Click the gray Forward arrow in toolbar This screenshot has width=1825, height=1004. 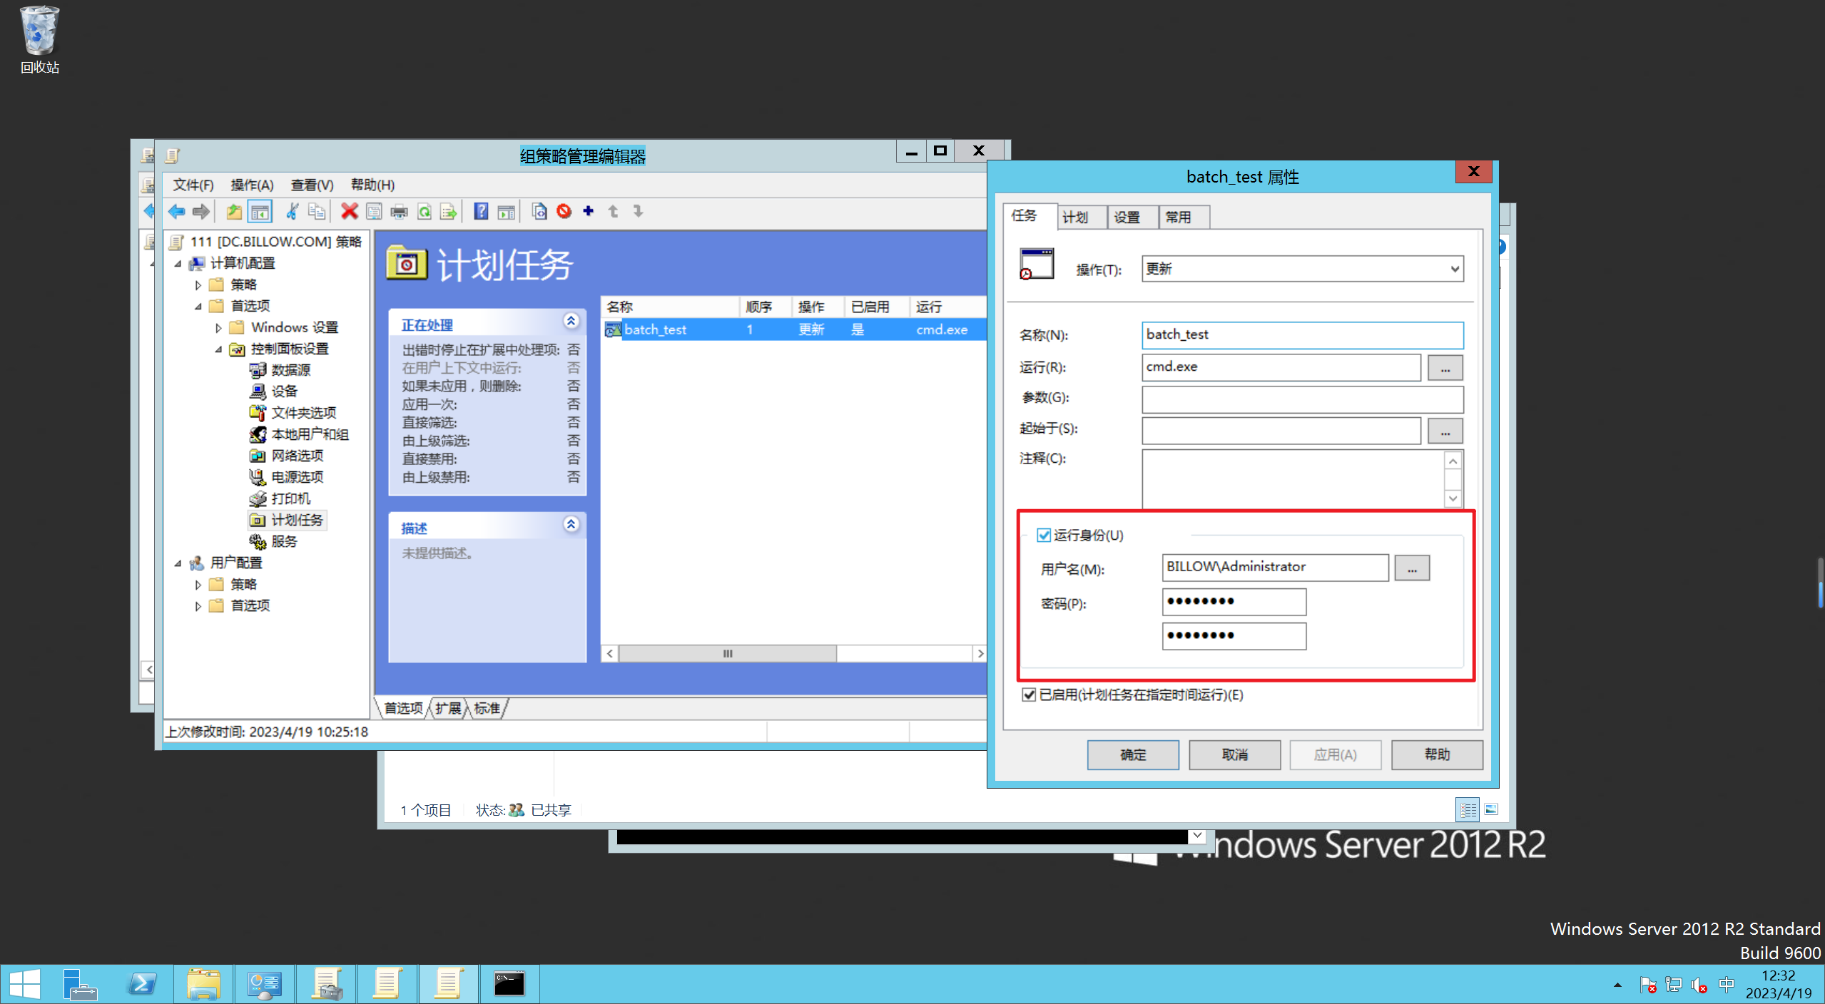[x=201, y=212]
